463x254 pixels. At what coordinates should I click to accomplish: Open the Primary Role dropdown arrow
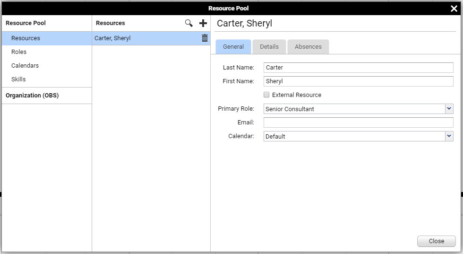449,109
